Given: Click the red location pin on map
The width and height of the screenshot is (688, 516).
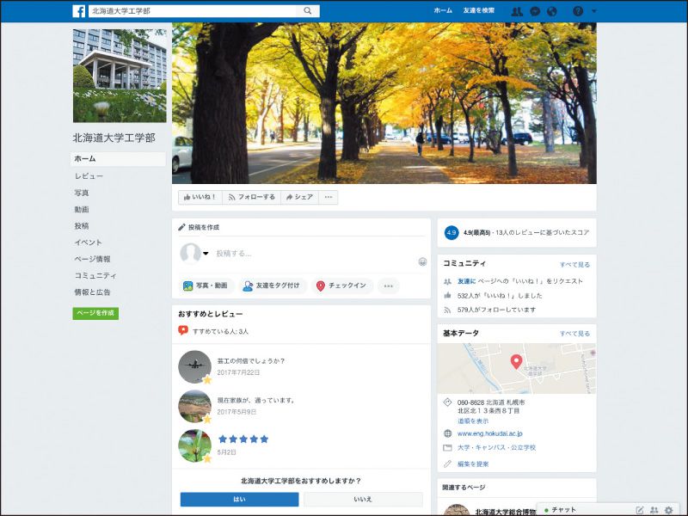Looking at the screenshot, I should (x=517, y=361).
